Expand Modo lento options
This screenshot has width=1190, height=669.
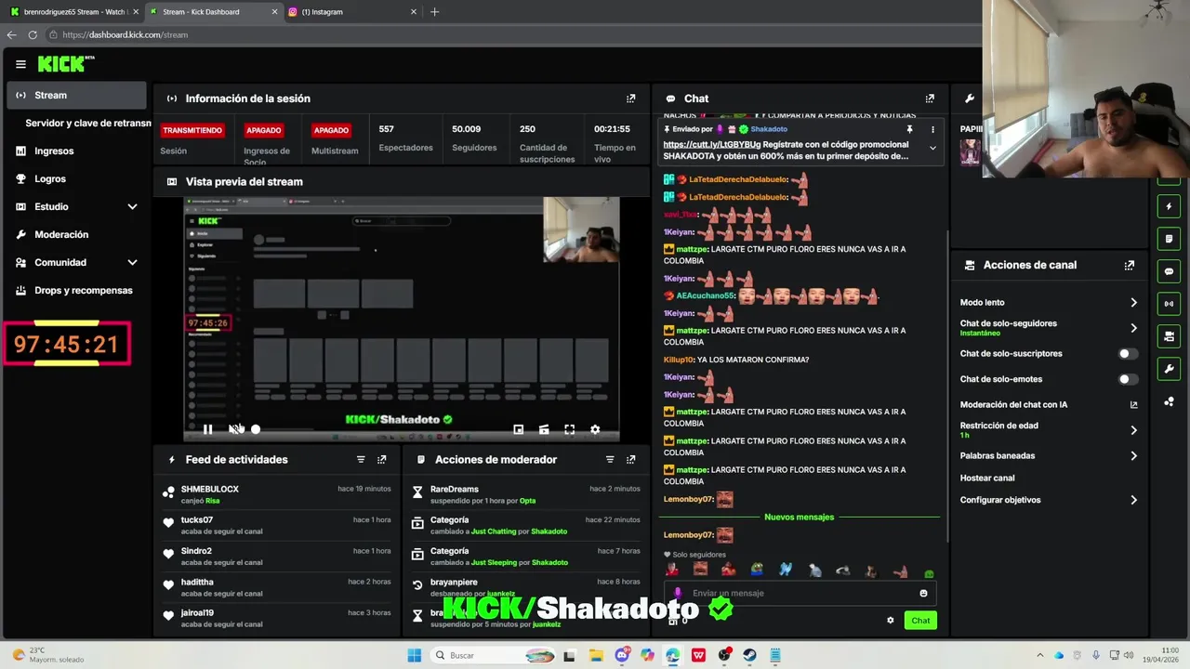1133,303
